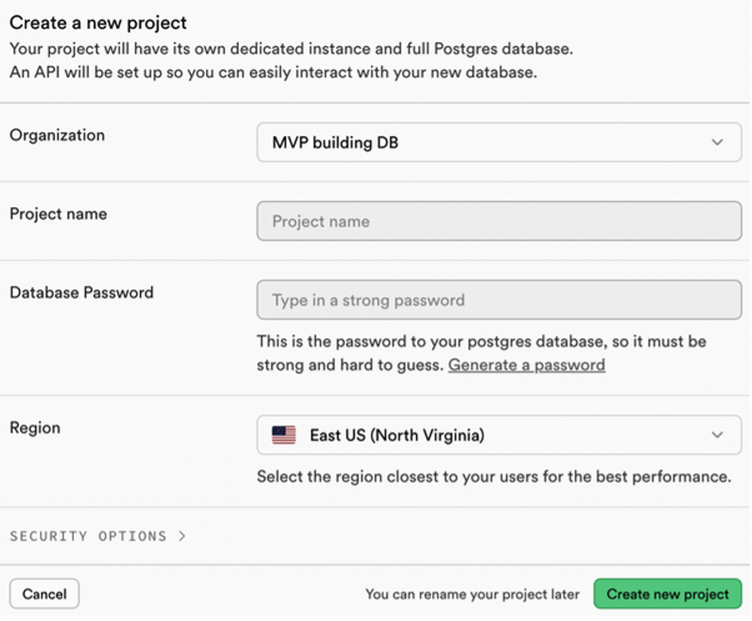Click the green "Create new project" button
Viewport: 752px width, 621px height.
(x=668, y=594)
